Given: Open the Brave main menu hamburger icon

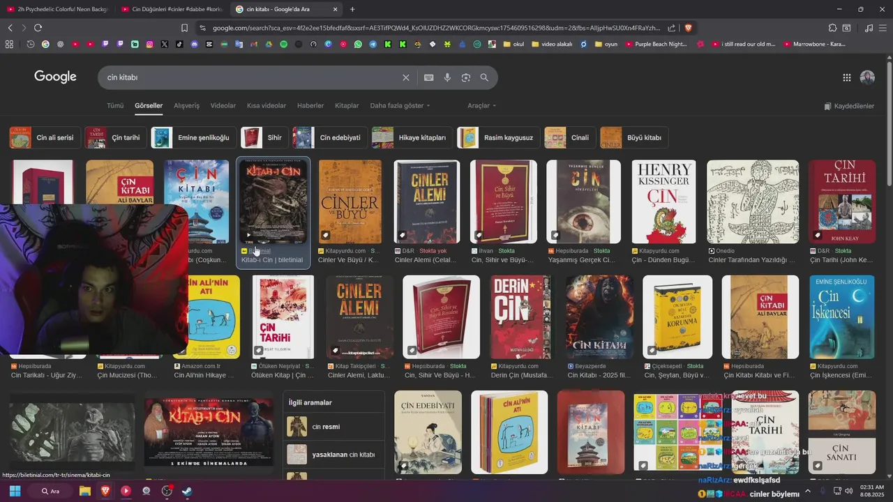Looking at the screenshot, I should point(883,28).
